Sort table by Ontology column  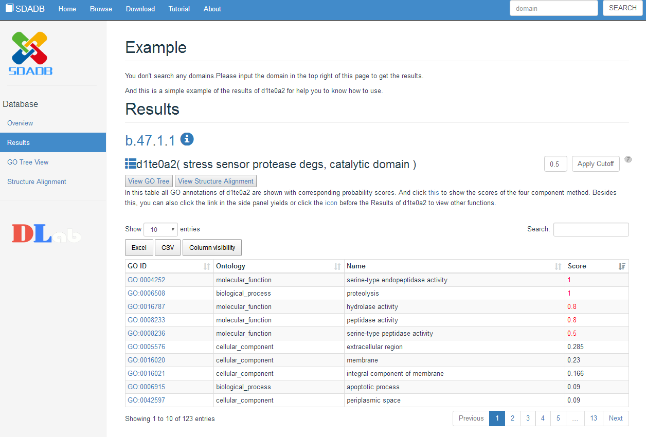point(279,266)
